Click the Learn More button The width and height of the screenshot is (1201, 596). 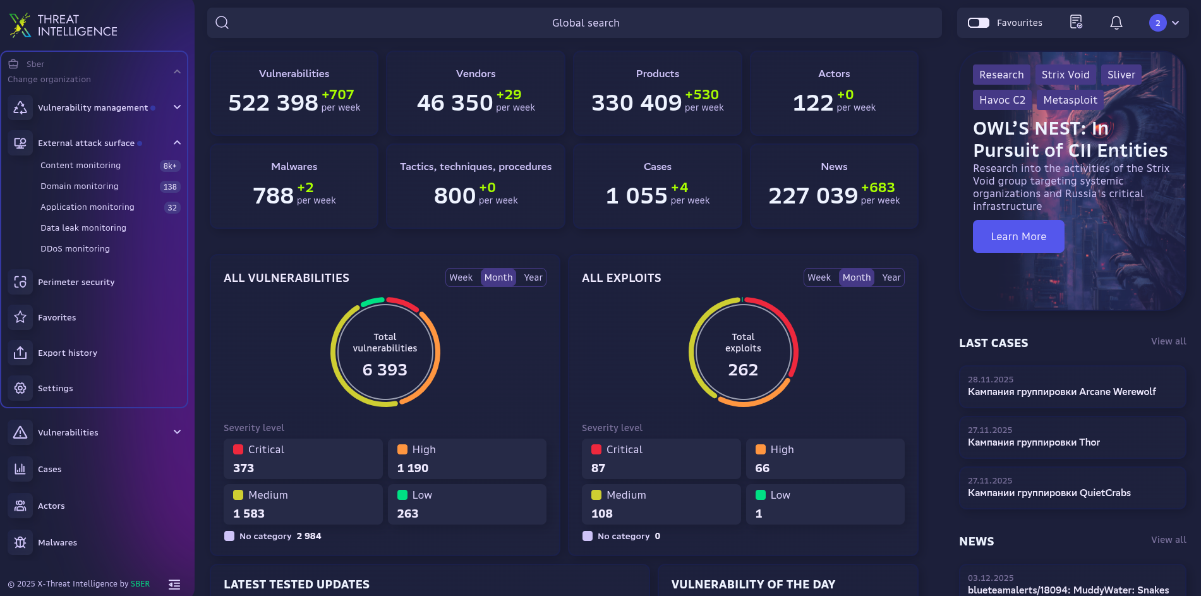click(x=1018, y=236)
